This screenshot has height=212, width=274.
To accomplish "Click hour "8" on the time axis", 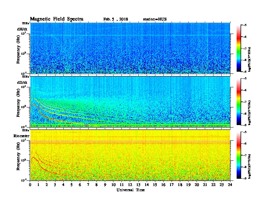I will (97, 185).
